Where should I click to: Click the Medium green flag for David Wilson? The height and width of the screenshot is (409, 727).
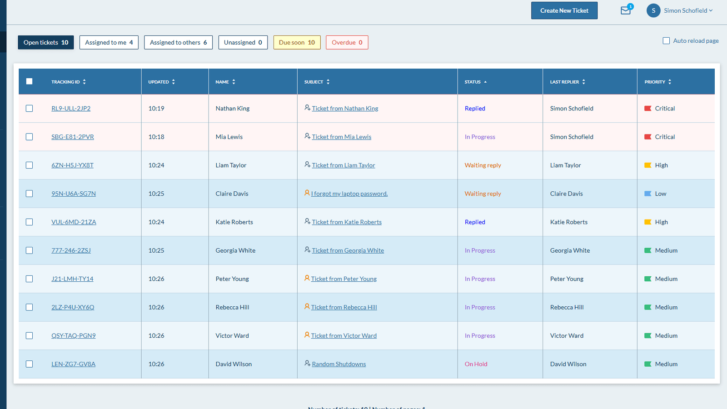(648, 364)
